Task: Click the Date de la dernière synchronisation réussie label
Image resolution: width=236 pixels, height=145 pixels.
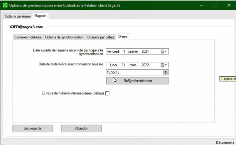Action: point(71,64)
